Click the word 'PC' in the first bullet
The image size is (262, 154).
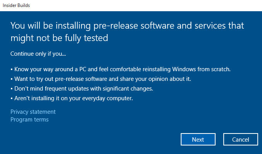point(82,69)
